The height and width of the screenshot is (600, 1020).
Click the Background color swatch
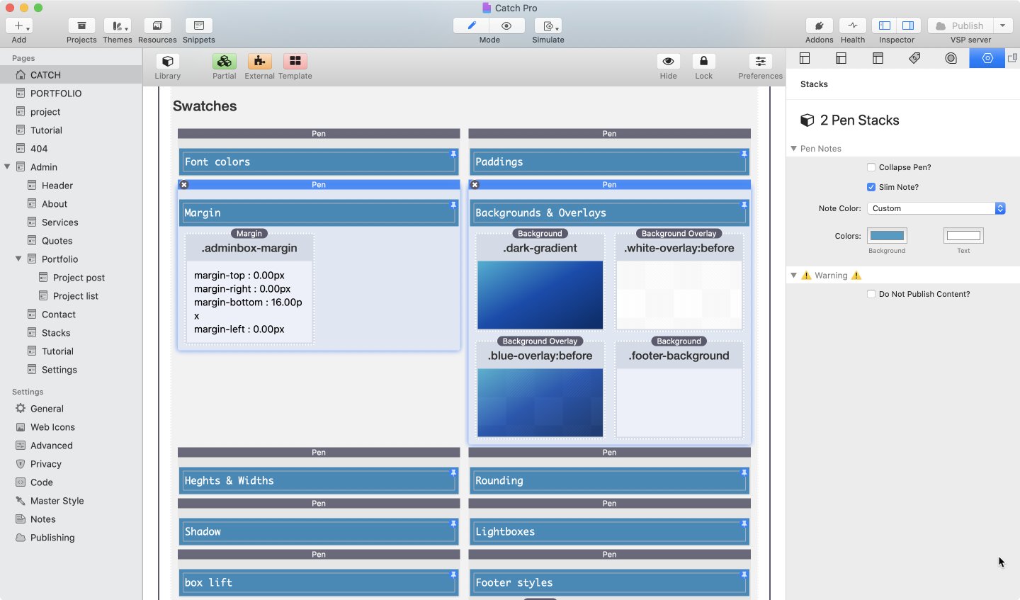pos(887,236)
